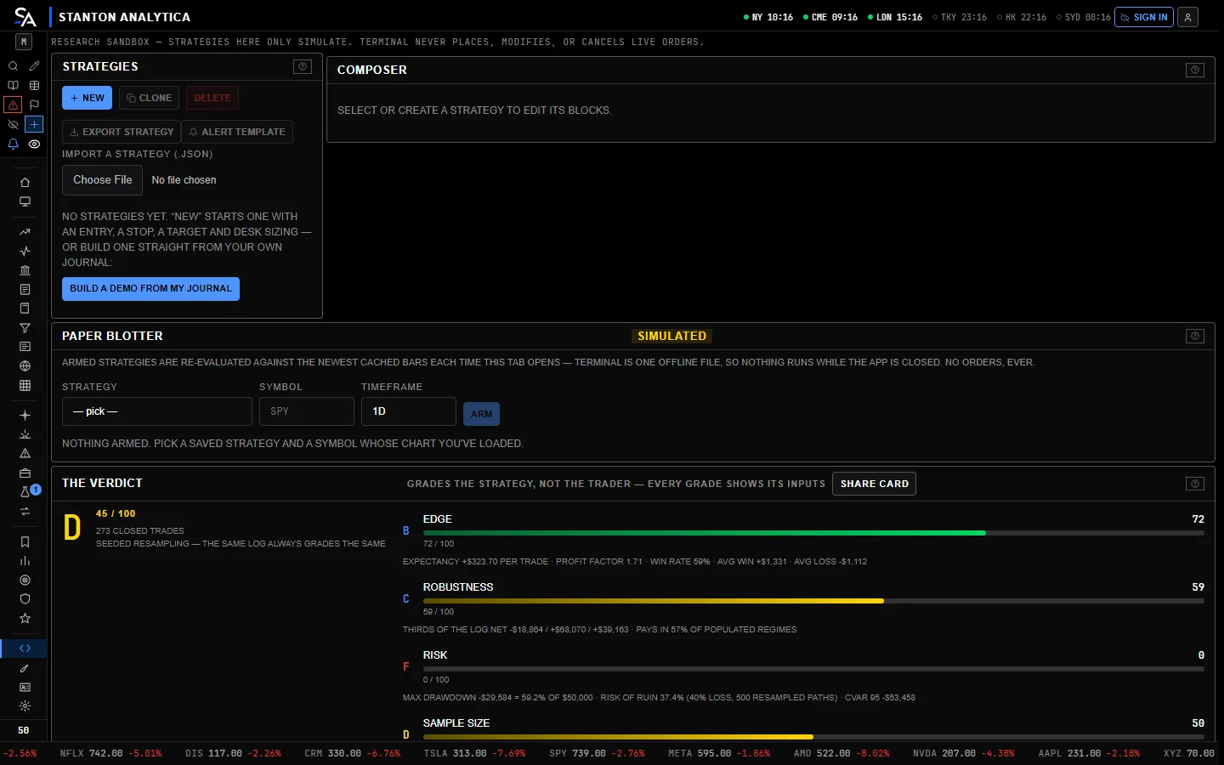
Task: Open the 1D timeframe dropdown
Action: [409, 411]
